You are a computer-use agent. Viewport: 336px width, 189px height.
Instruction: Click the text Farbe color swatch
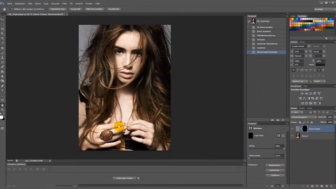click(320, 65)
